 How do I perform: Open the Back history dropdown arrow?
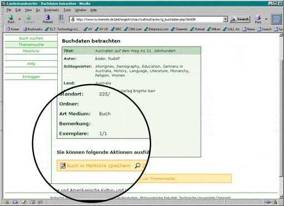[x=19, y=19]
